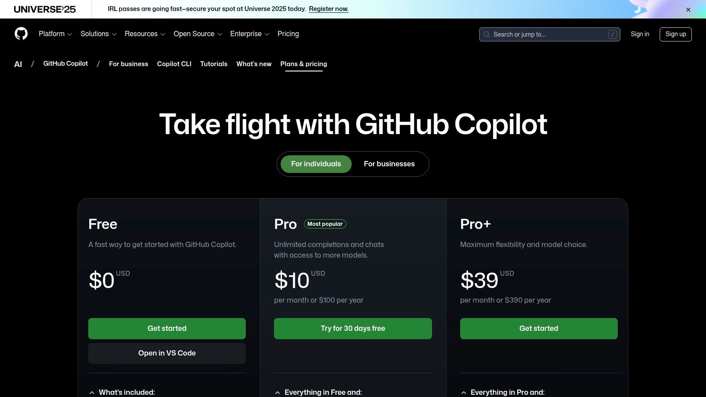The width and height of the screenshot is (706, 397).
Task: Click Try for 30 days free
Action: pos(353,329)
